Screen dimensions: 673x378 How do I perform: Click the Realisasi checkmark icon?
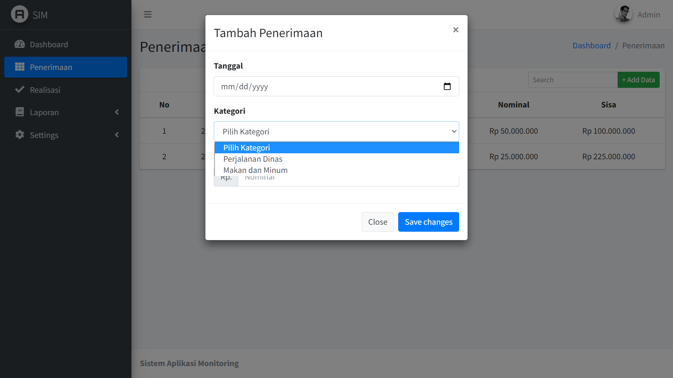coord(20,90)
